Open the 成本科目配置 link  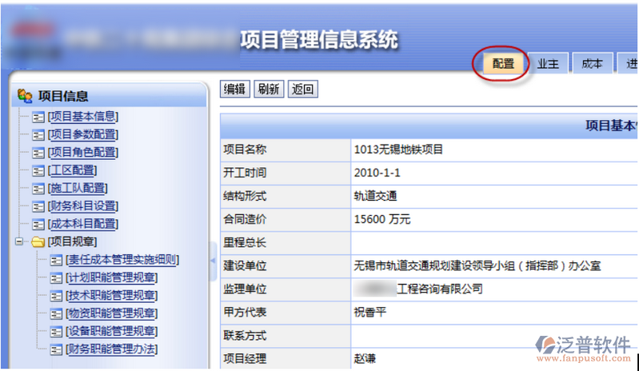coord(83,224)
